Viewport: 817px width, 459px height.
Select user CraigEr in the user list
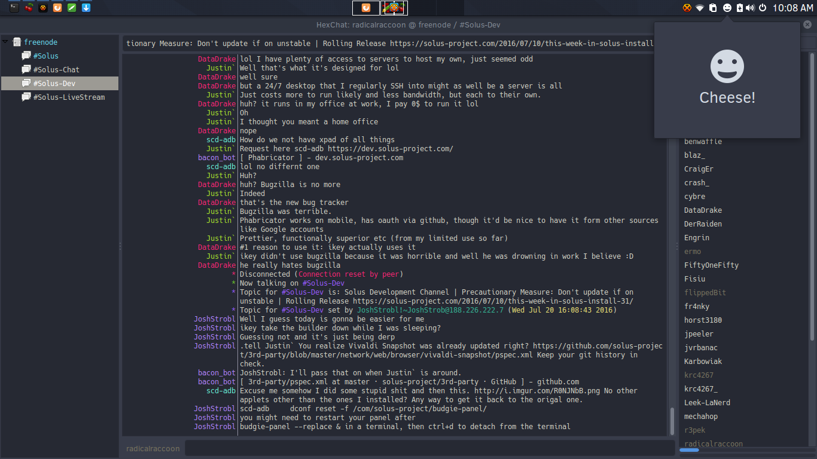tap(699, 169)
